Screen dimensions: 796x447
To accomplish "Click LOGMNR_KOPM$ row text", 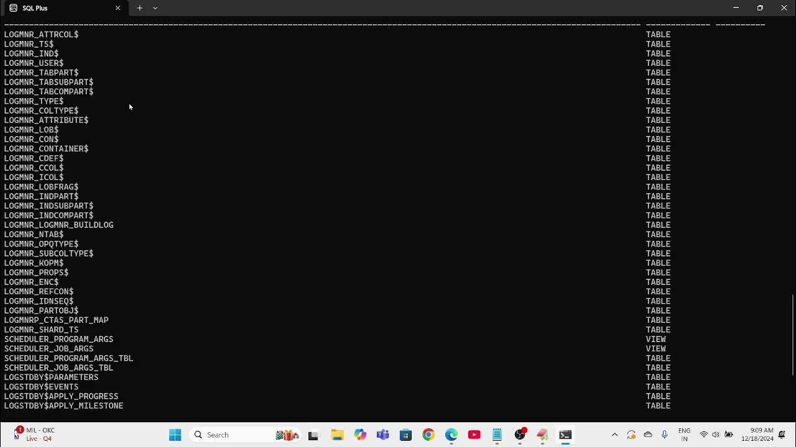I will (x=34, y=263).
